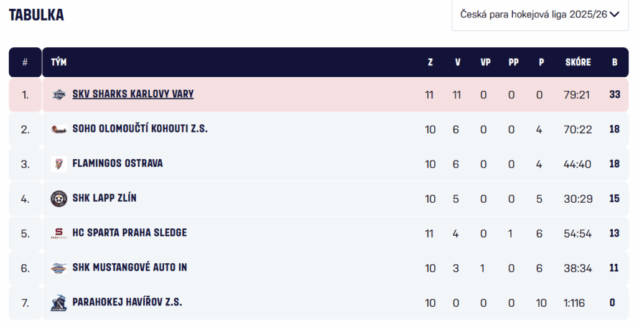Viewport: 637px width, 326px height.
Task: Select the SOHO Olomoučtí Kohouti Z.S. team name
Action: (140, 129)
